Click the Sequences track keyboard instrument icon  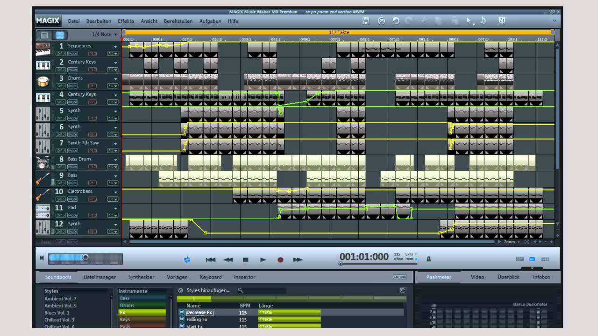click(x=43, y=49)
